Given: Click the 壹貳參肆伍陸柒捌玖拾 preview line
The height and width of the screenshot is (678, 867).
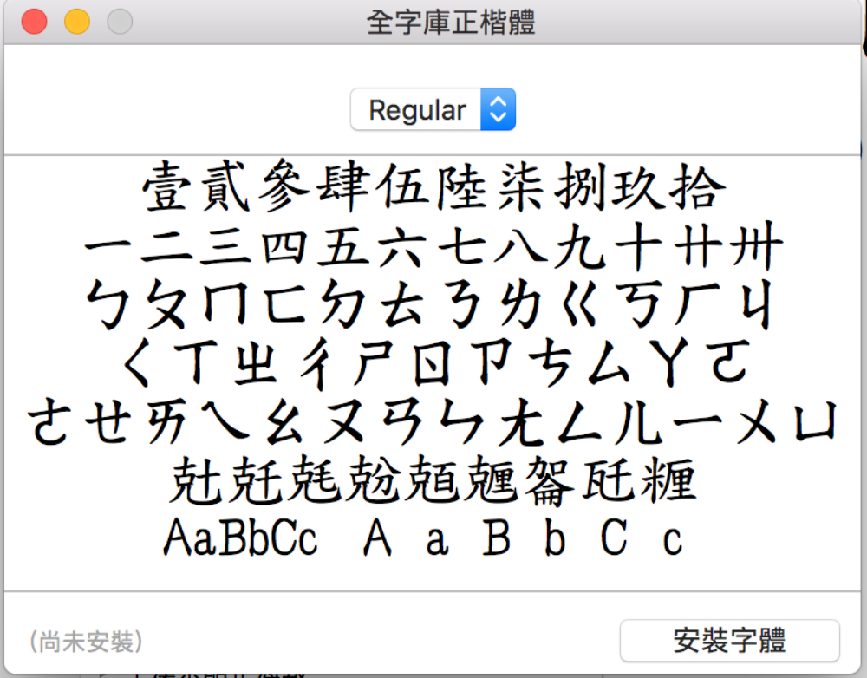Looking at the screenshot, I should coord(434,186).
